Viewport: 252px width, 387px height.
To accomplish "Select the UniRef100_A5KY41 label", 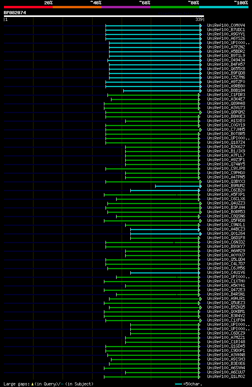I will 226,286.
